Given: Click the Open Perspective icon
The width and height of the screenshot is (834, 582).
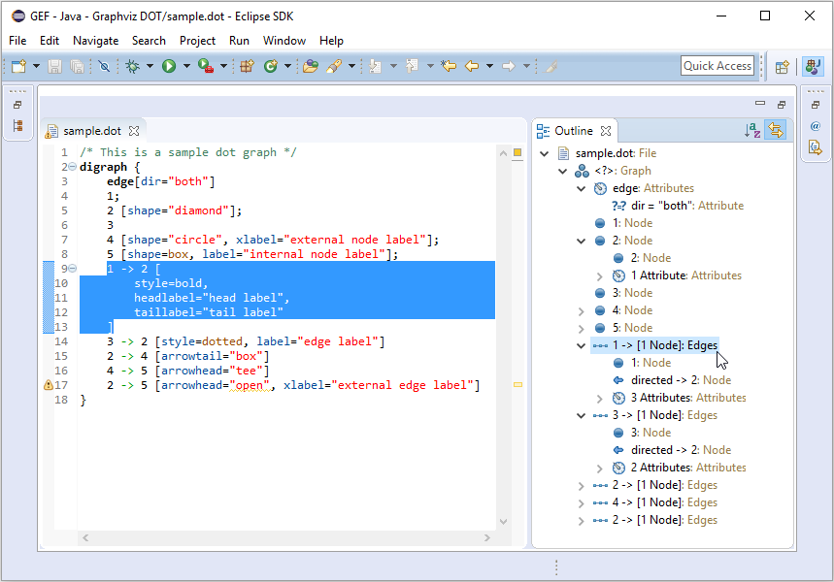Looking at the screenshot, I should pos(782,67).
